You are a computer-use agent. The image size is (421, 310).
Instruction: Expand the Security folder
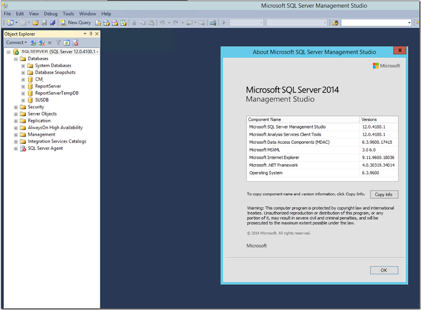click(16, 107)
